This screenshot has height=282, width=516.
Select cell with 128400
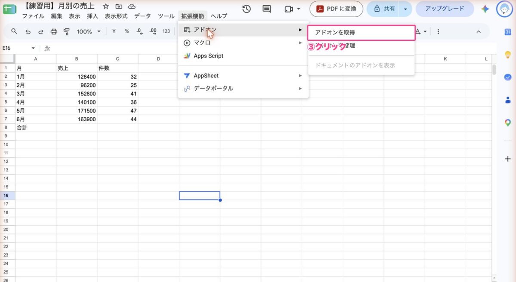[x=77, y=77]
